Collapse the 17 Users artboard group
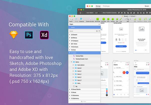 (x=70, y=53)
